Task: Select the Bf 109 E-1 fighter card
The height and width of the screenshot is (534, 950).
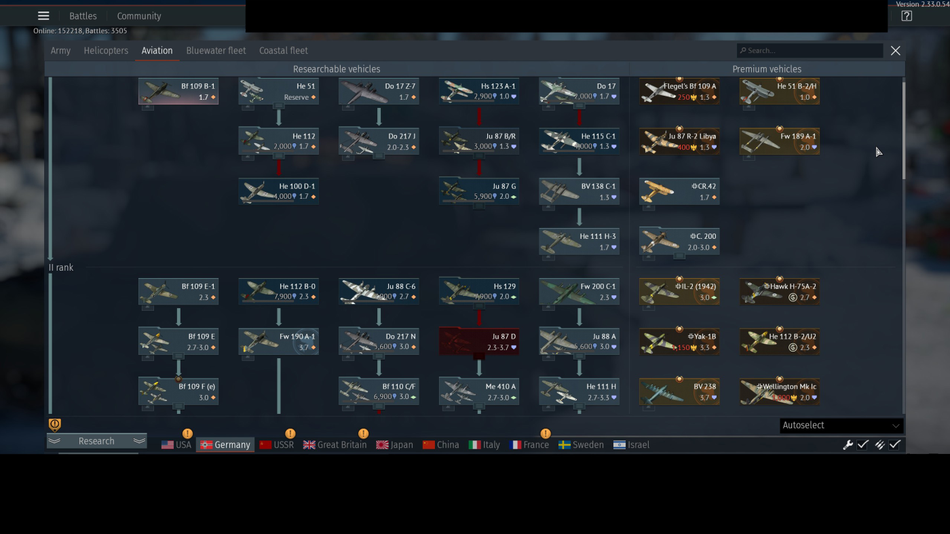Action: pos(178,292)
